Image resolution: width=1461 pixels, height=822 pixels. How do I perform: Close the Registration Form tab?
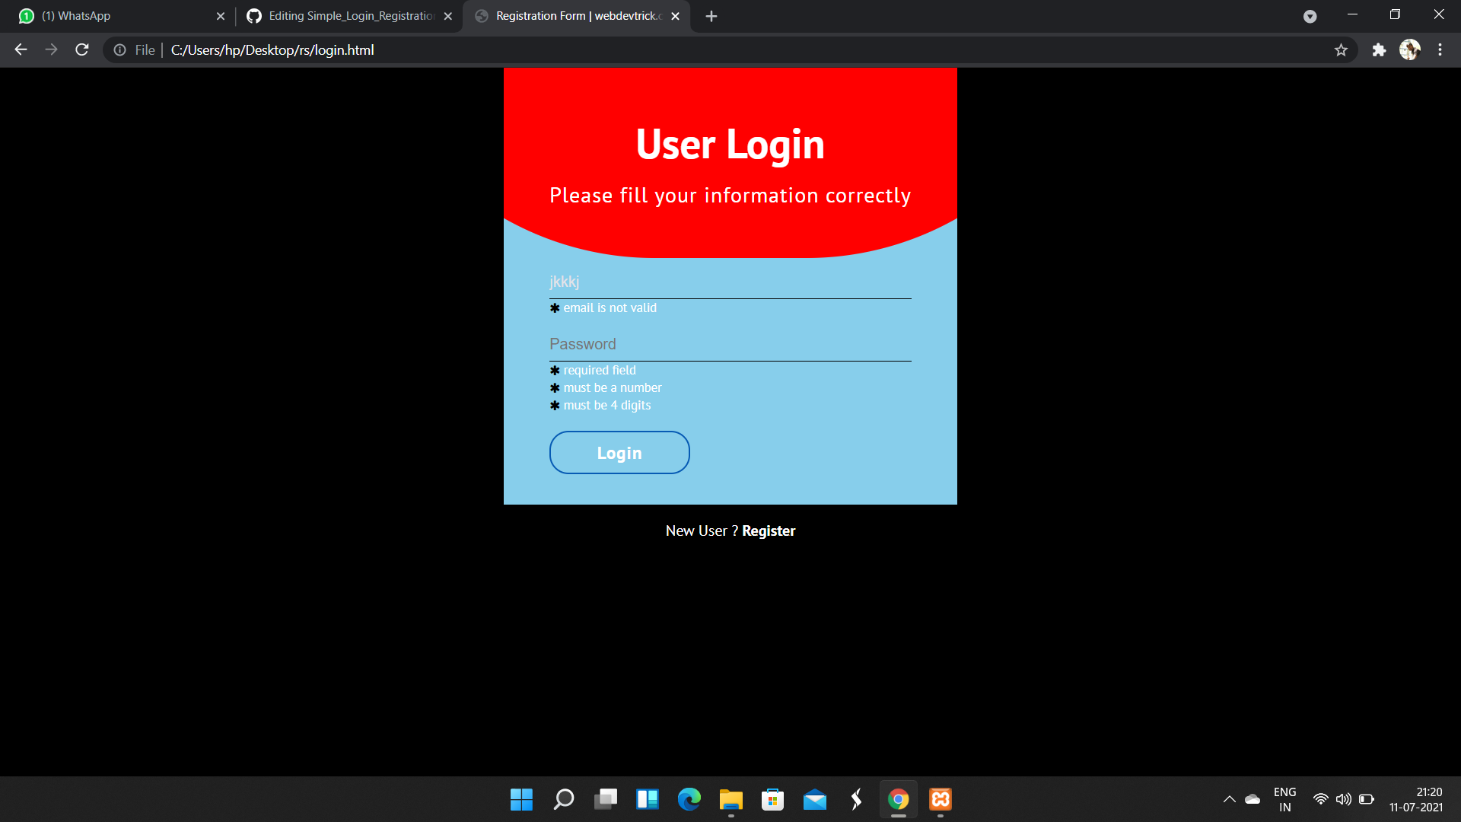pos(675,16)
